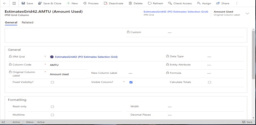This screenshot has height=125, width=256.
Task: Click the Save button in the status bar
Action: pyautogui.click(x=247, y=122)
